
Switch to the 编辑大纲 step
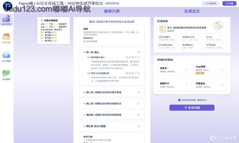tap(112, 11)
